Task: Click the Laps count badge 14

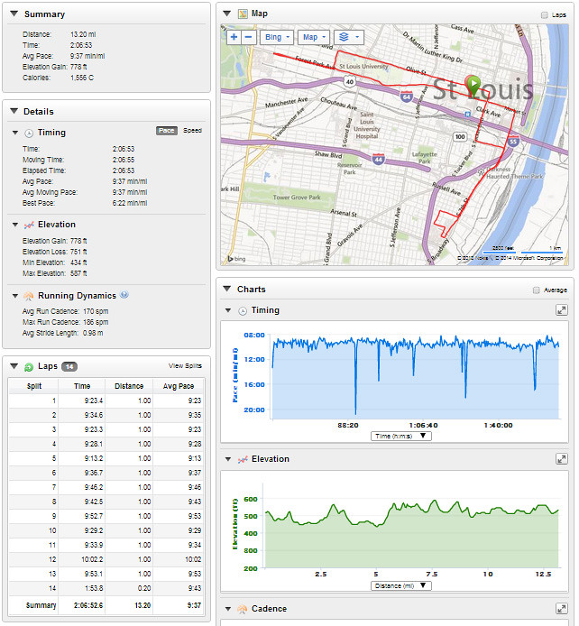Action: pyautogui.click(x=69, y=366)
